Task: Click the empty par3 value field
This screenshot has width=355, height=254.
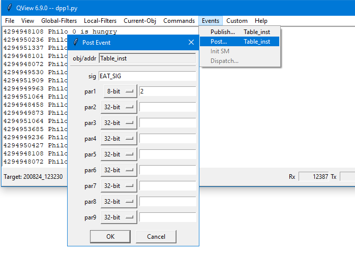Action: click(167, 123)
